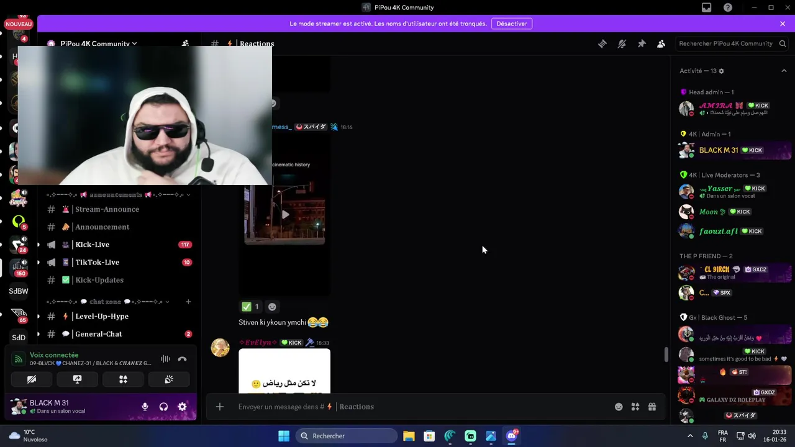Click the share your screen button

(x=77, y=379)
